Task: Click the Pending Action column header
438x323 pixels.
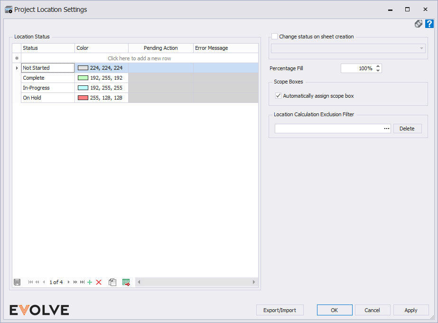Action: point(161,48)
